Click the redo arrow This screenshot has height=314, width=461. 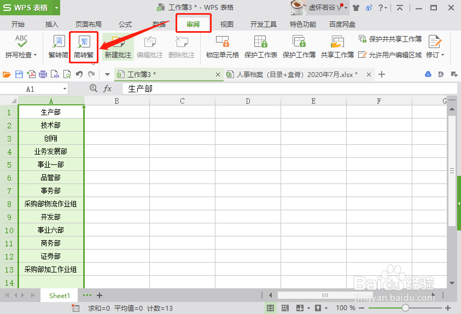point(91,74)
